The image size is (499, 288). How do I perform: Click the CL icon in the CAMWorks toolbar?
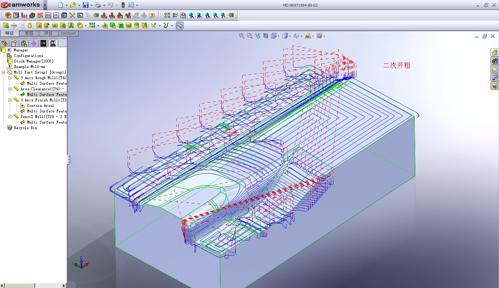56,15
